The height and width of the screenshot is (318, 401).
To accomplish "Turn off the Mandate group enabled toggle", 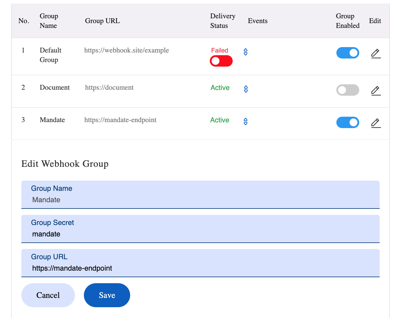I will (x=347, y=122).
